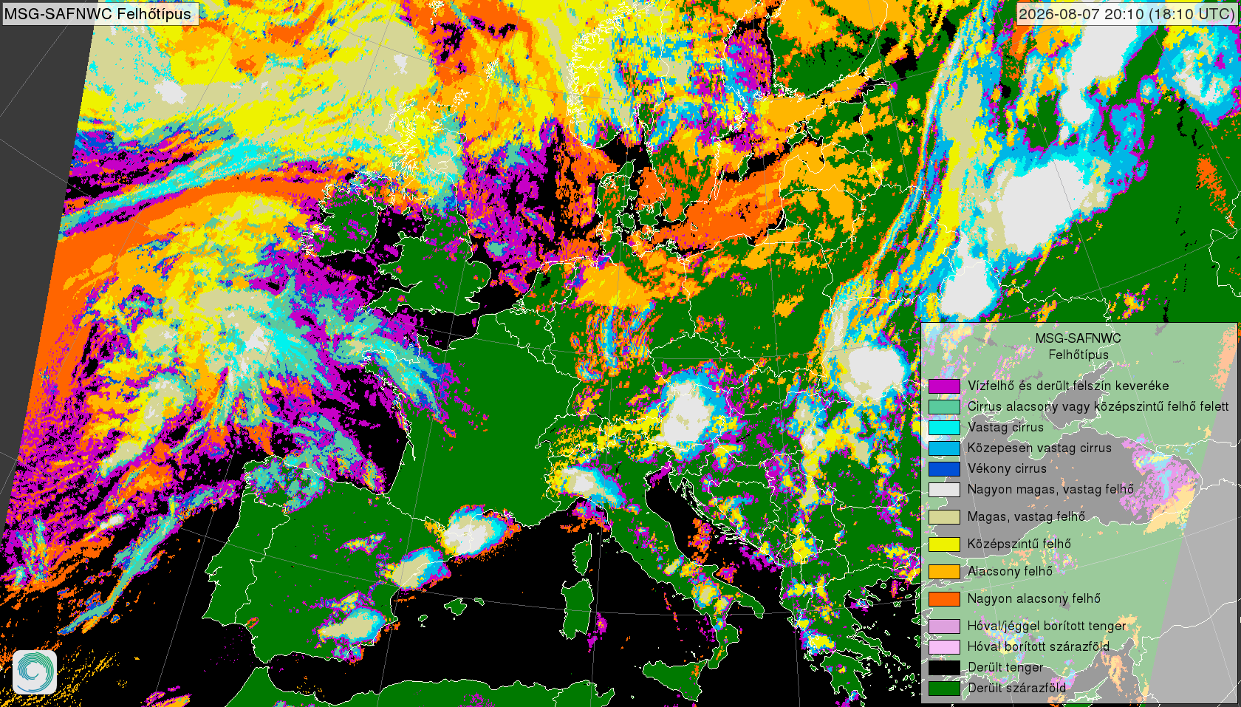Click the "Alacsony felhő" legend label
1241x707 pixels.
point(1010,571)
